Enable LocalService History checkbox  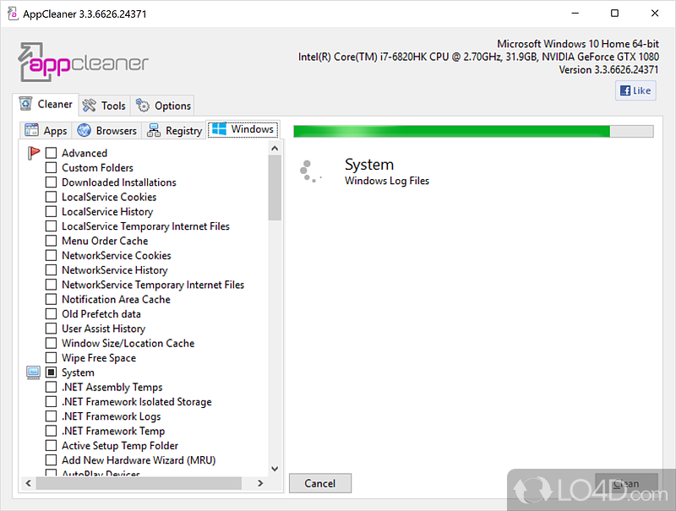(x=51, y=211)
